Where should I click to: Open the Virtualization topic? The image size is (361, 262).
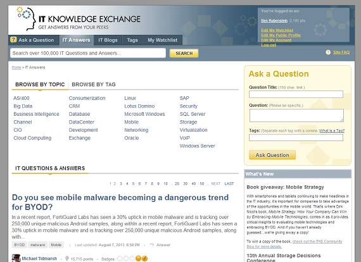193,130
